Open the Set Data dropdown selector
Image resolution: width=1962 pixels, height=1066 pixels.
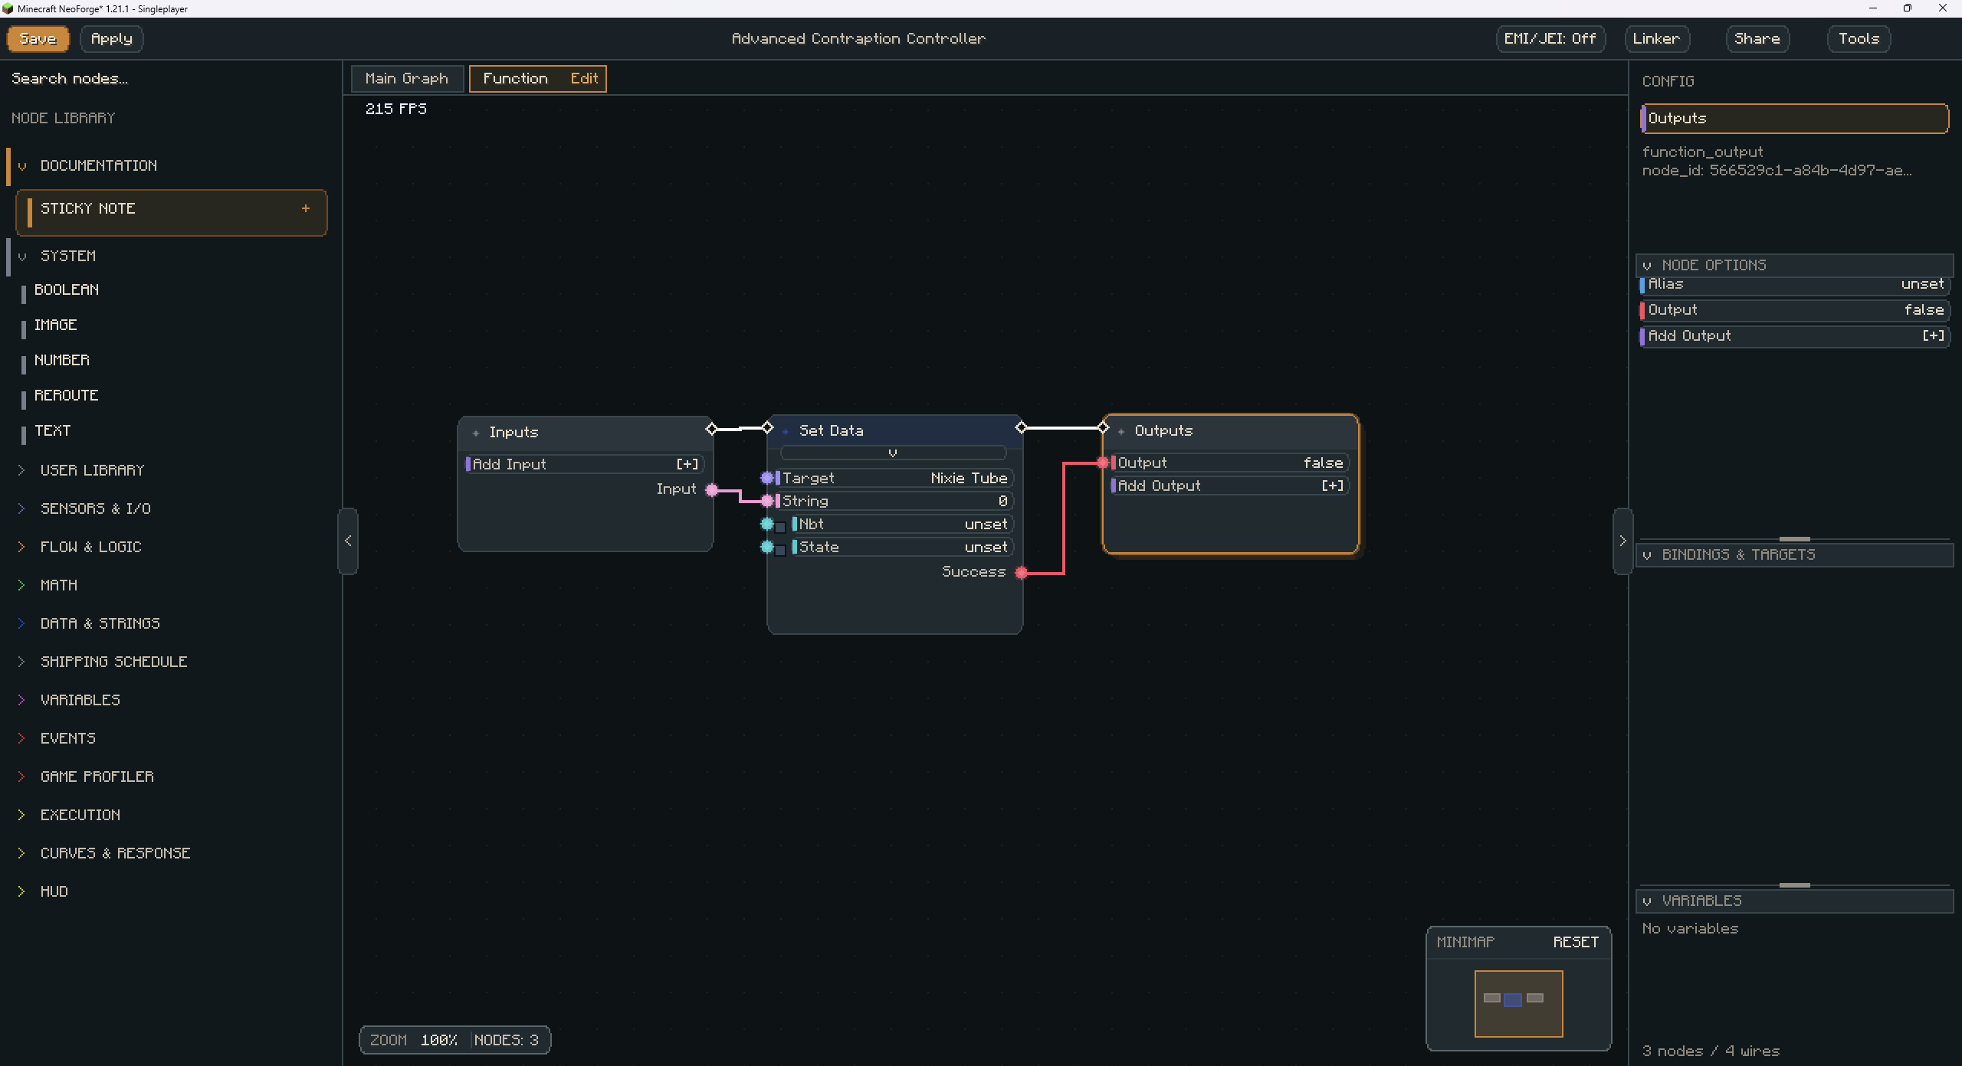893,453
